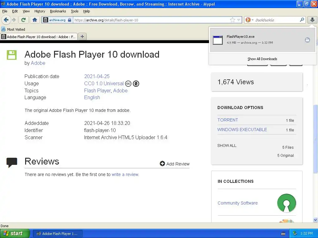Open the Windows Start button
The height and width of the screenshot is (238, 318).
click(x=15, y=234)
